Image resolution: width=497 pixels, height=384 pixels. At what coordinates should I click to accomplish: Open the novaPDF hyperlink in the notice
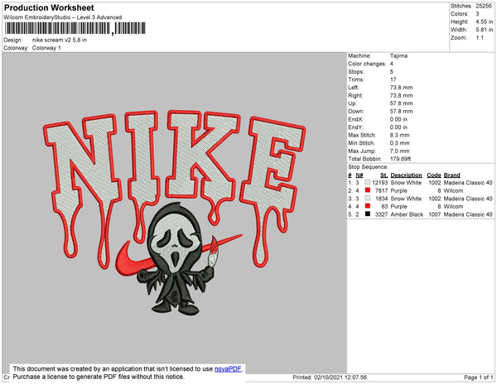228,369
